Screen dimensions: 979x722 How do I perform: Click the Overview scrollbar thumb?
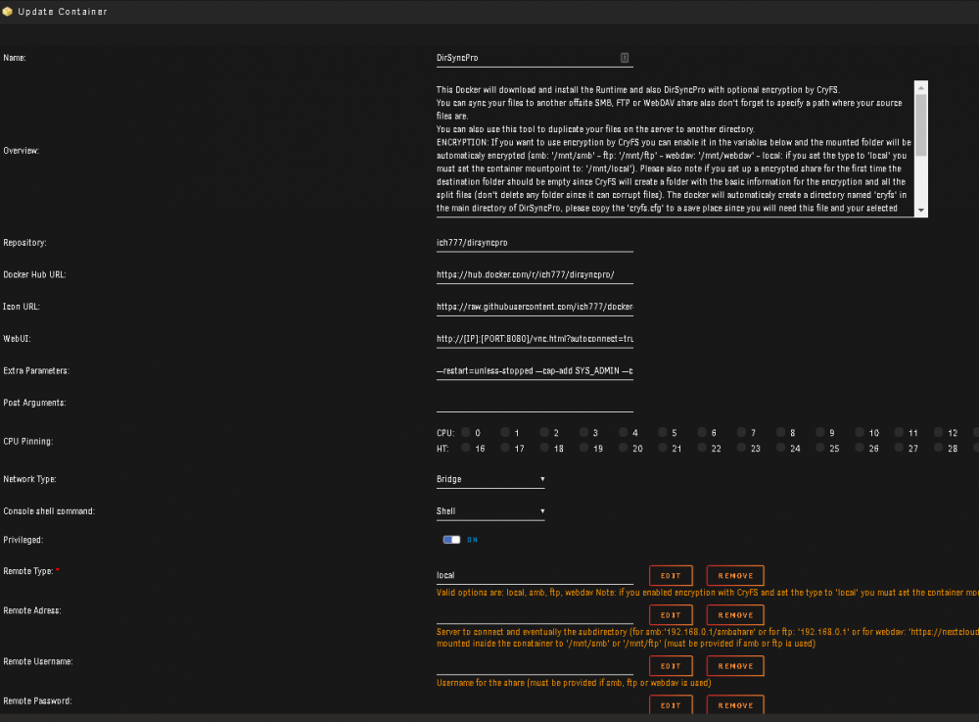(921, 125)
